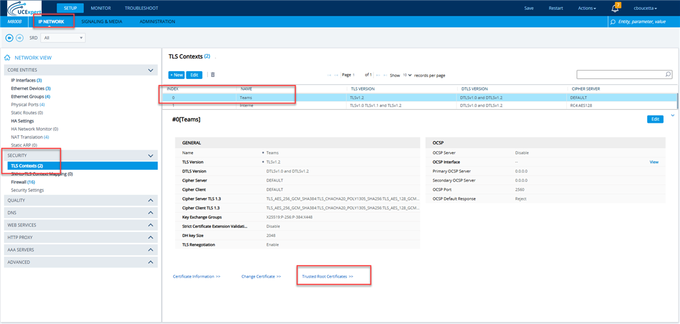Click the trash delete icon

212,75
